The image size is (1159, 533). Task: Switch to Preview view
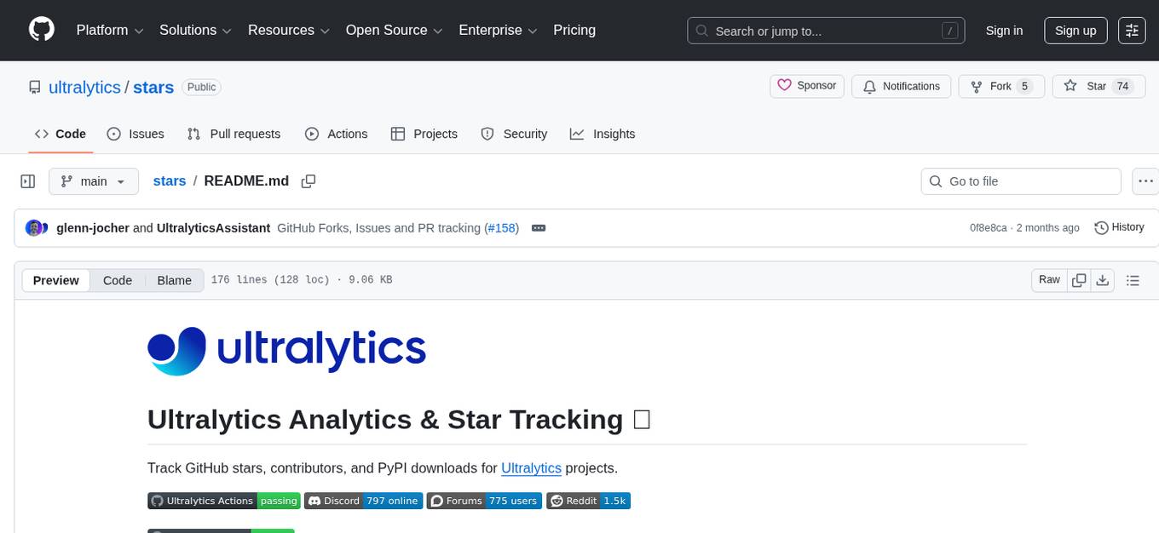(x=56, y=280)
